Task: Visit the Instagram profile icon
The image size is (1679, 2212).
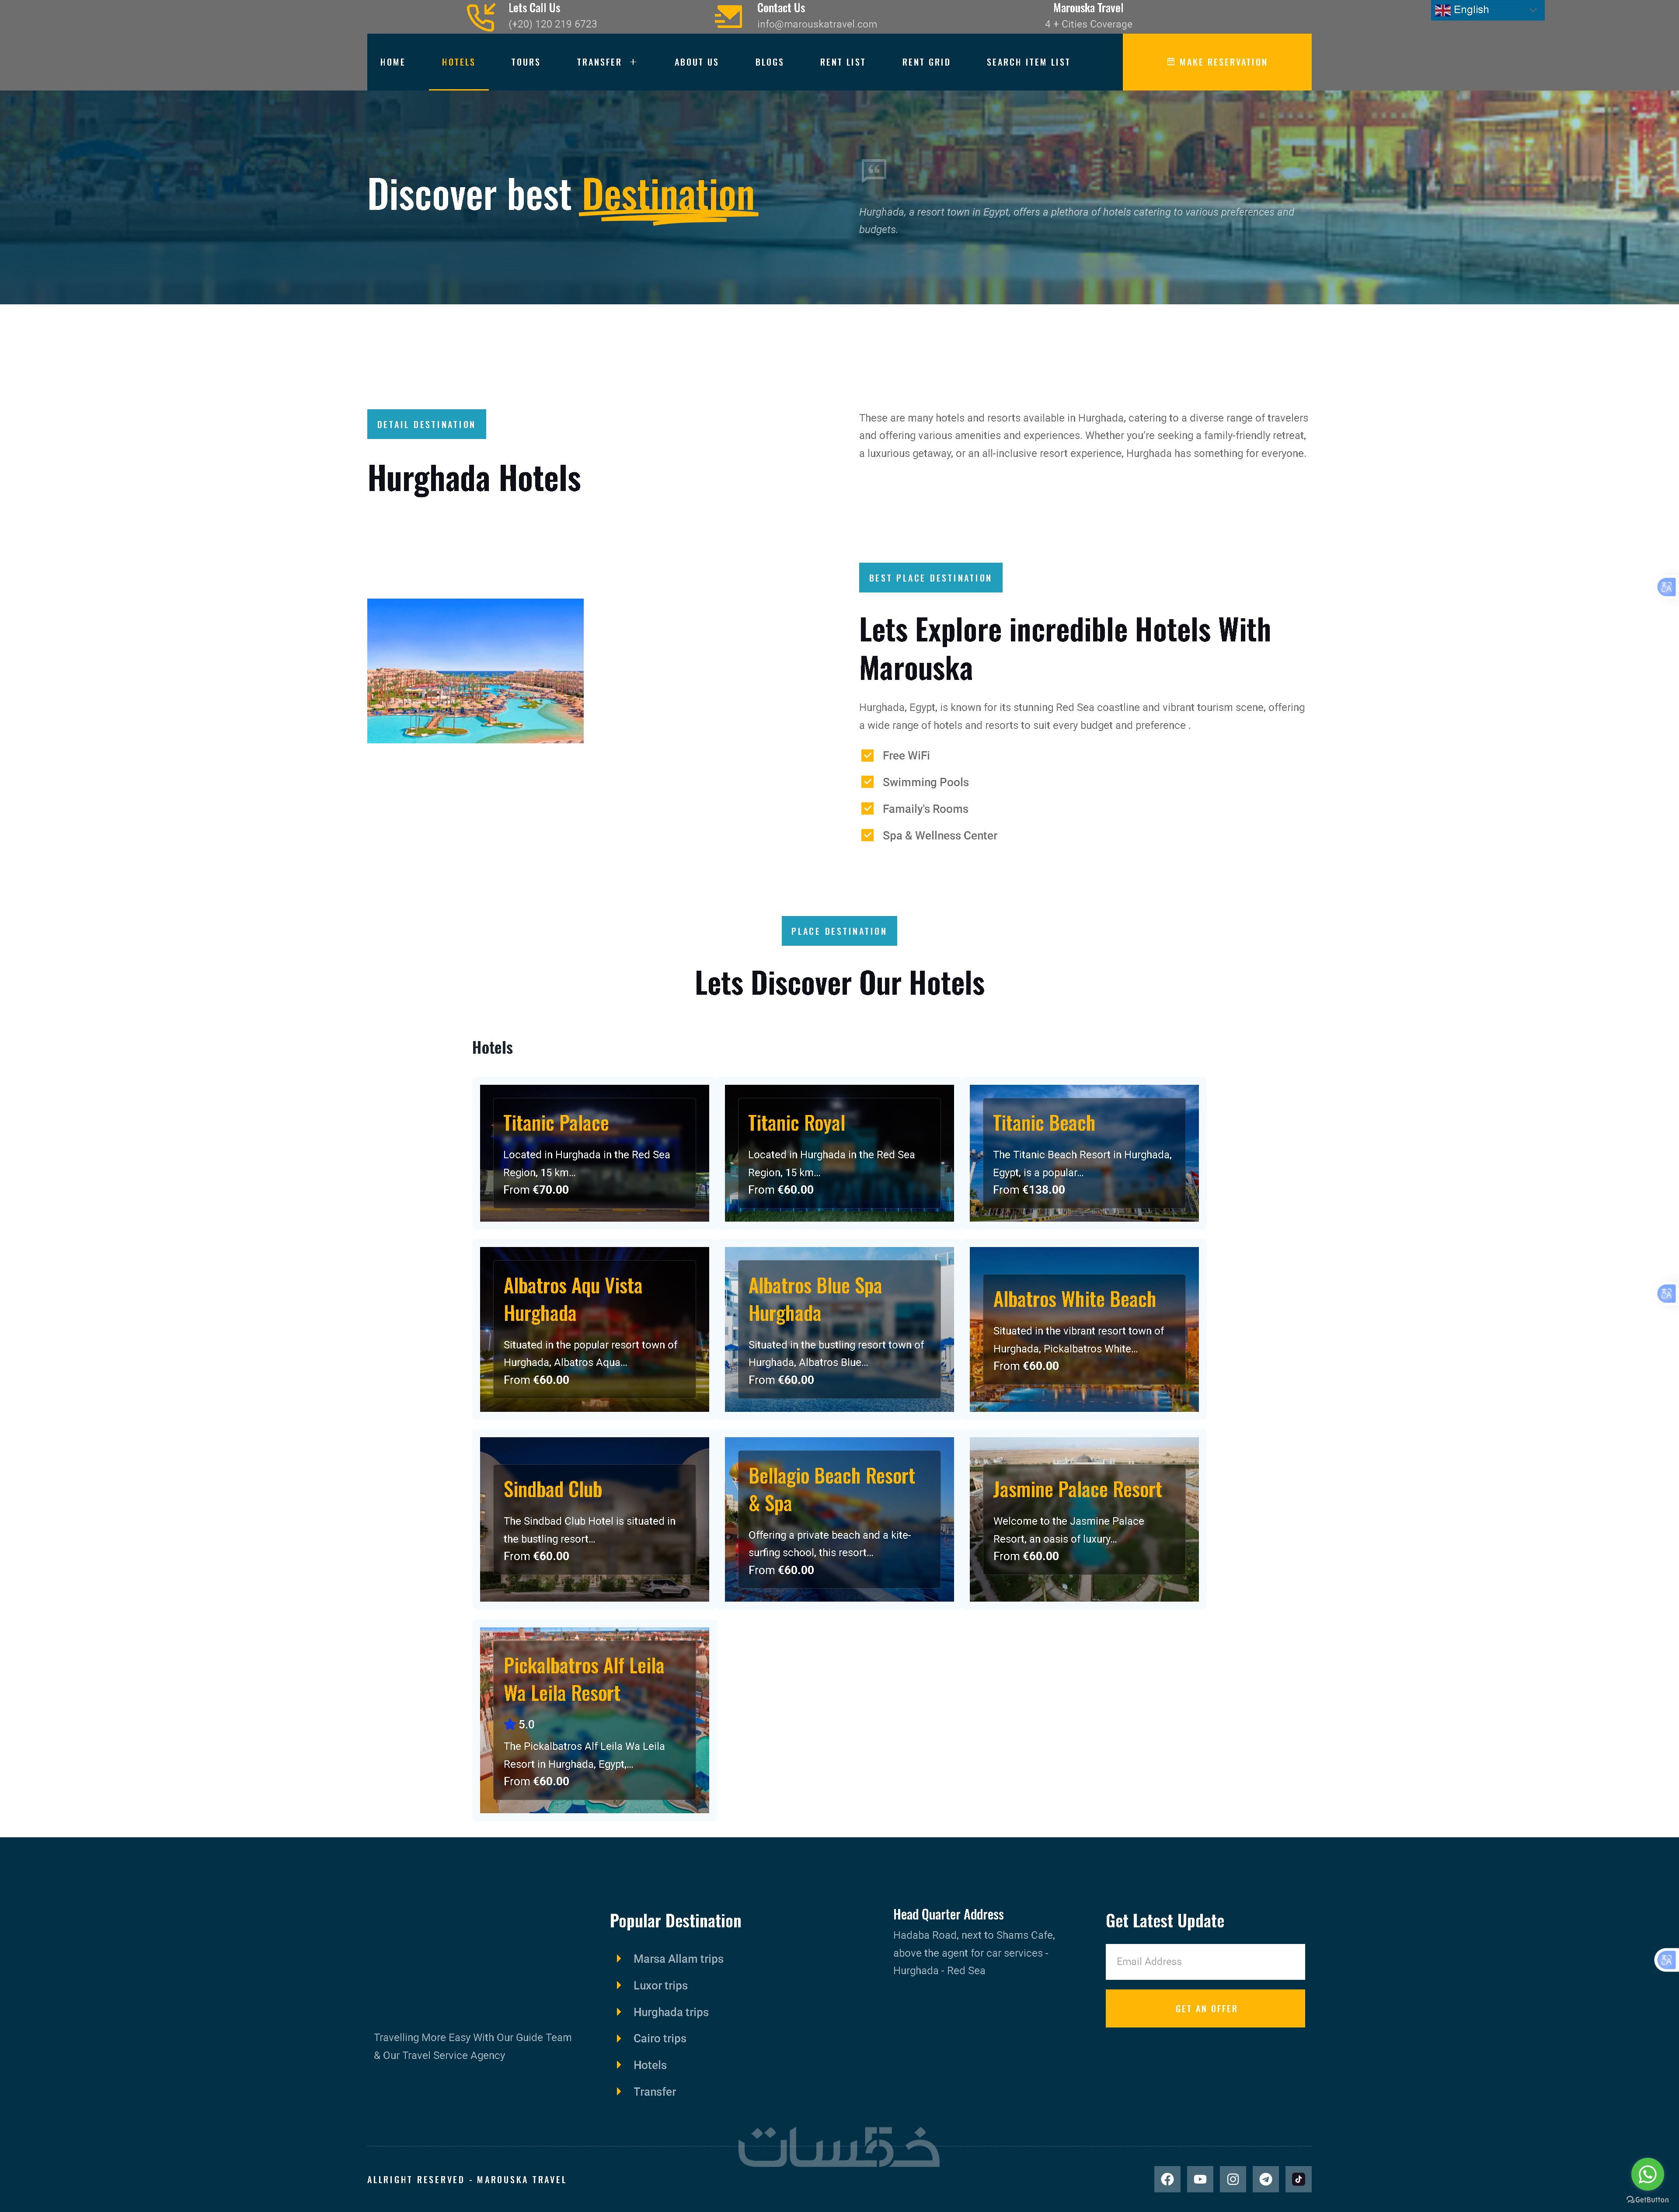Action: point(1233,2179)
